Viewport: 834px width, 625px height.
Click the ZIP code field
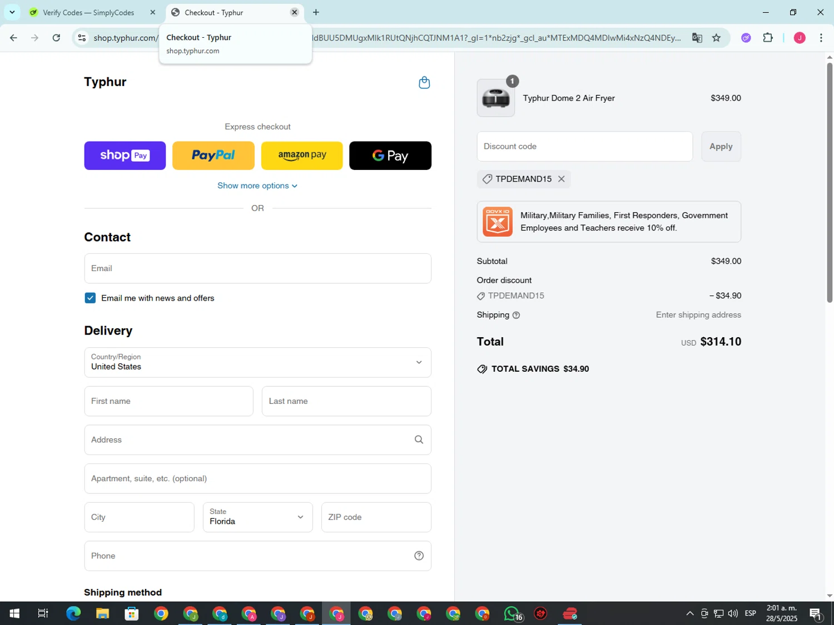tap(376, 517)
